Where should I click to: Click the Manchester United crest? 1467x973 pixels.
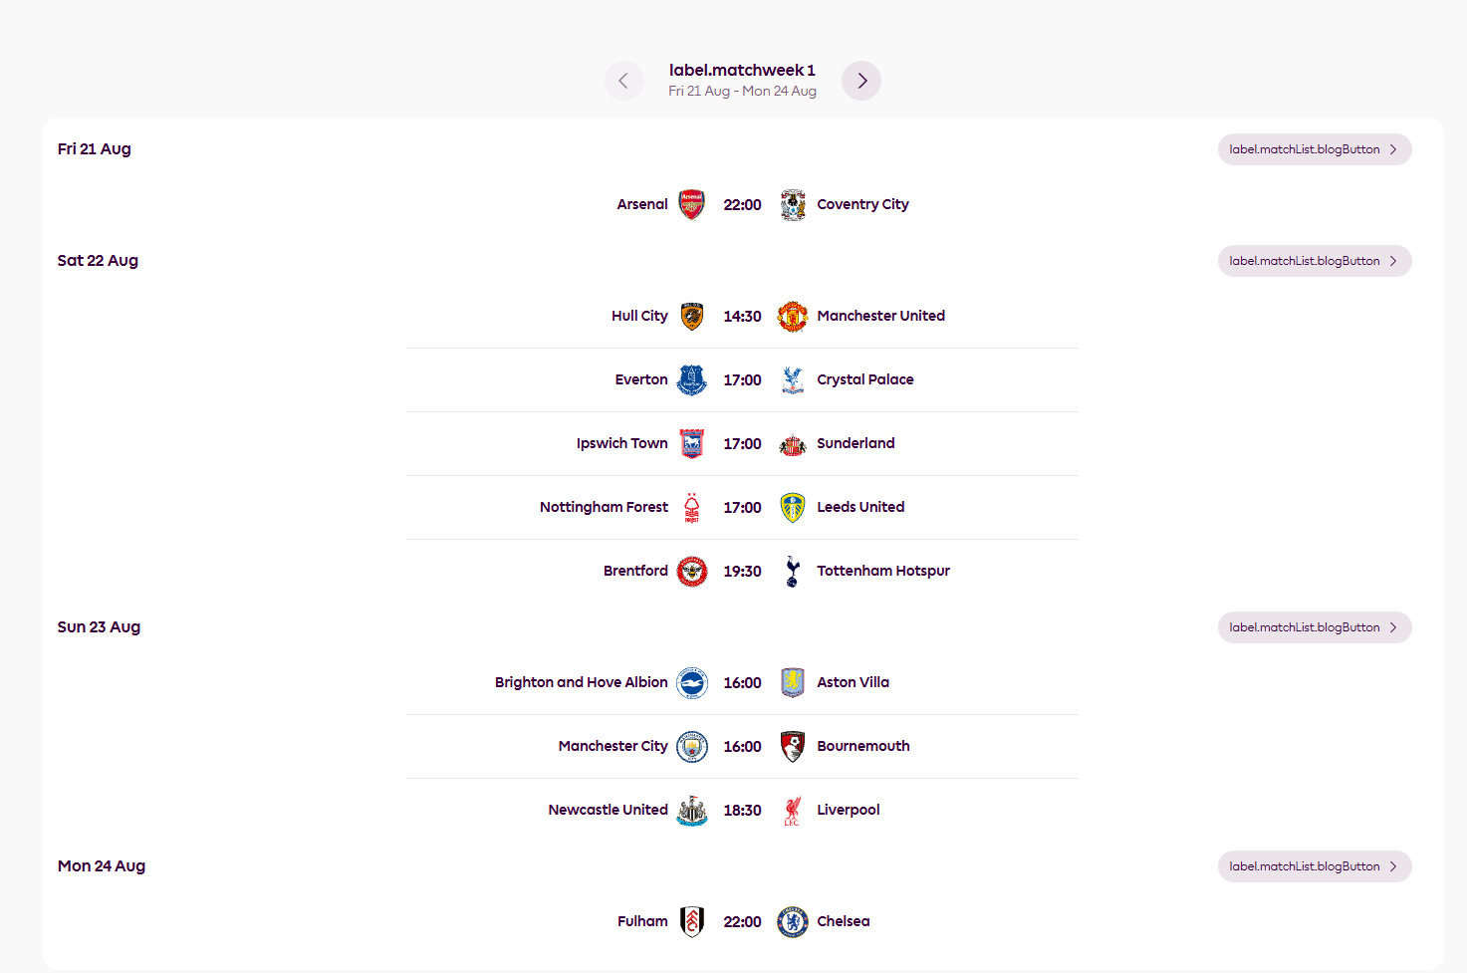point(793,316)
